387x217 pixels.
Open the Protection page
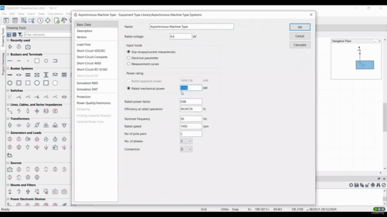[x=83, y=96]
